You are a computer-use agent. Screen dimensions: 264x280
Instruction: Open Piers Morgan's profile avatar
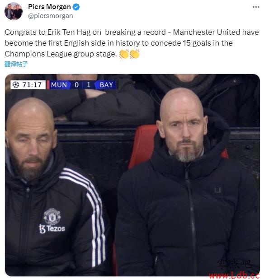(14, 11)
